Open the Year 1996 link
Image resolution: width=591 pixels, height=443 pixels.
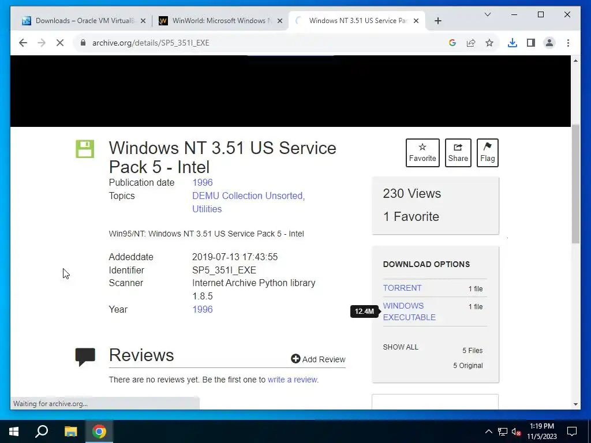pos(203,309)
